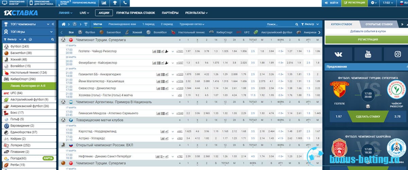The height and width of the screenshot is (170, 408).
Task: Click the СДЕЛАТЬ СТАВКУ button
Action: pyautogui.click(x=368, y=117)
